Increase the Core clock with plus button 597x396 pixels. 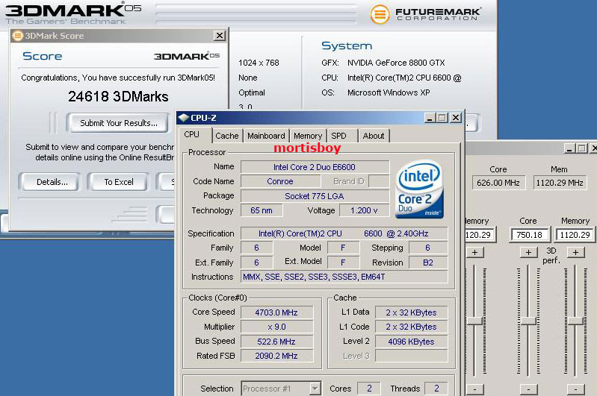point(528,252)
